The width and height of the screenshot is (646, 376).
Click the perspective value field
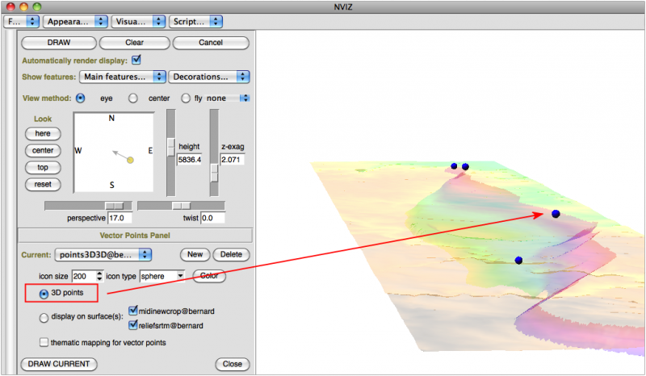(120, 219)
